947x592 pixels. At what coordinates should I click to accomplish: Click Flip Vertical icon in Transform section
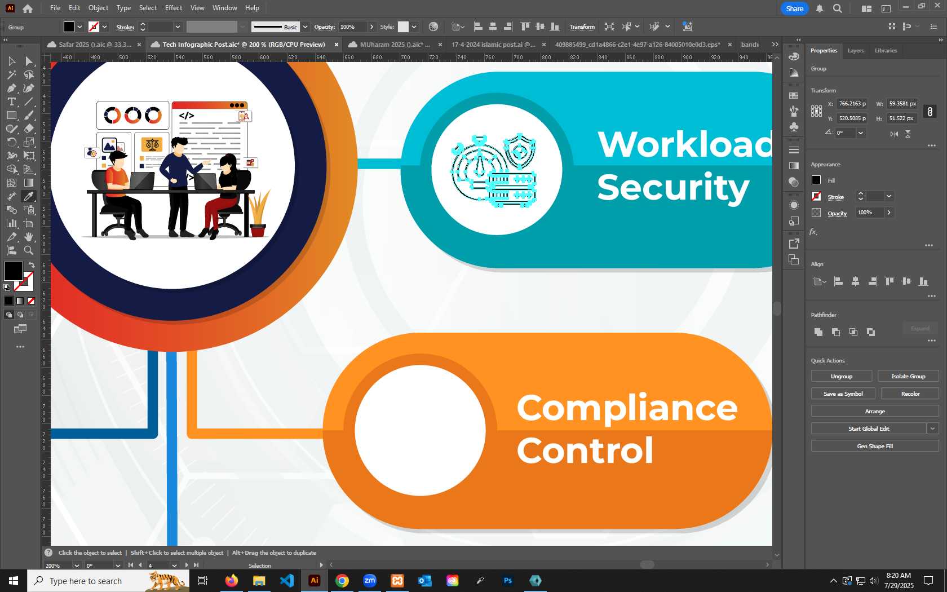coord(908,134)
